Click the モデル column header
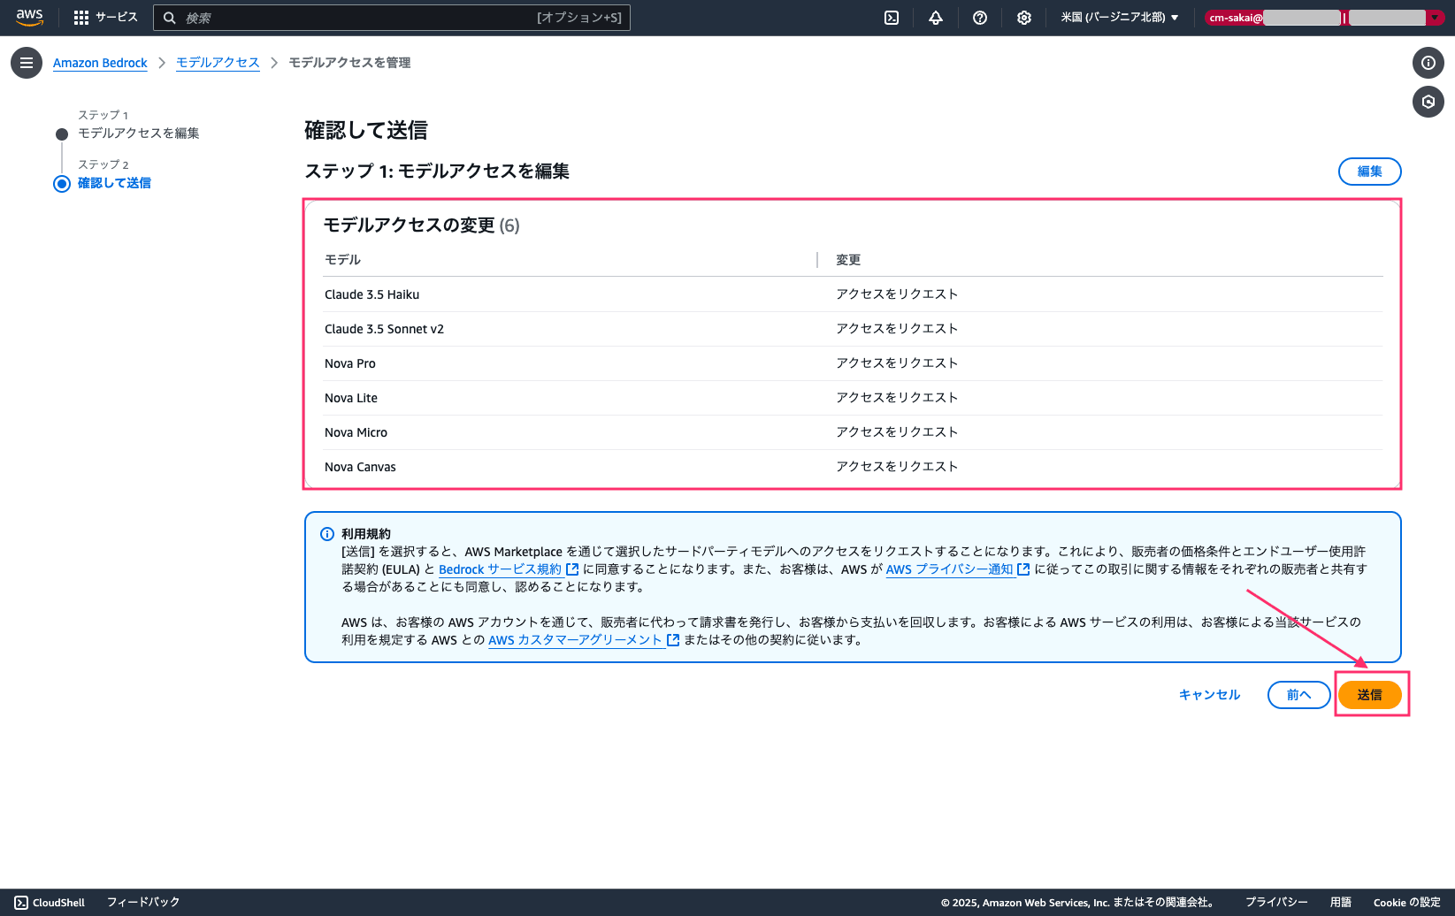Viewport: 1455px width, 916px height. click(342, 260)
